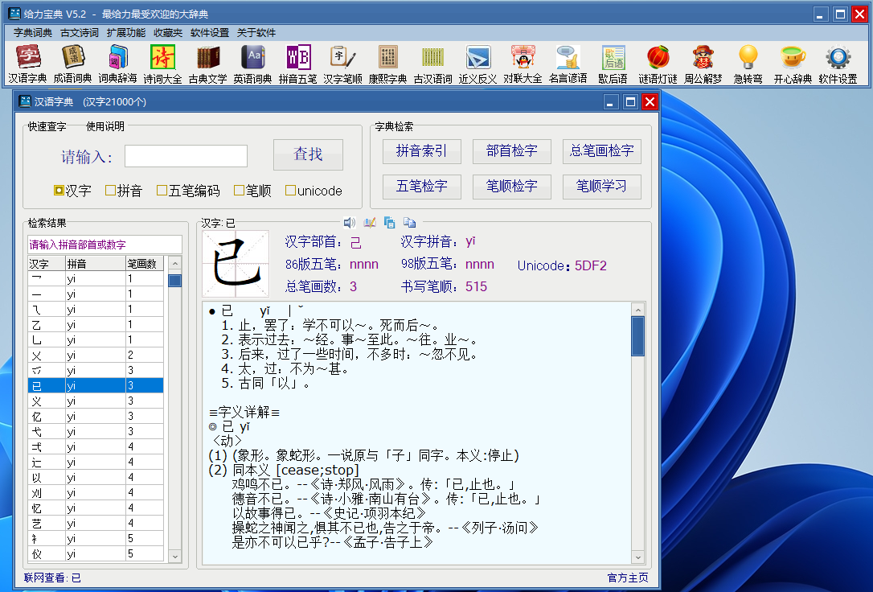Click the last copy-all icon in row

tap(410, 223)
